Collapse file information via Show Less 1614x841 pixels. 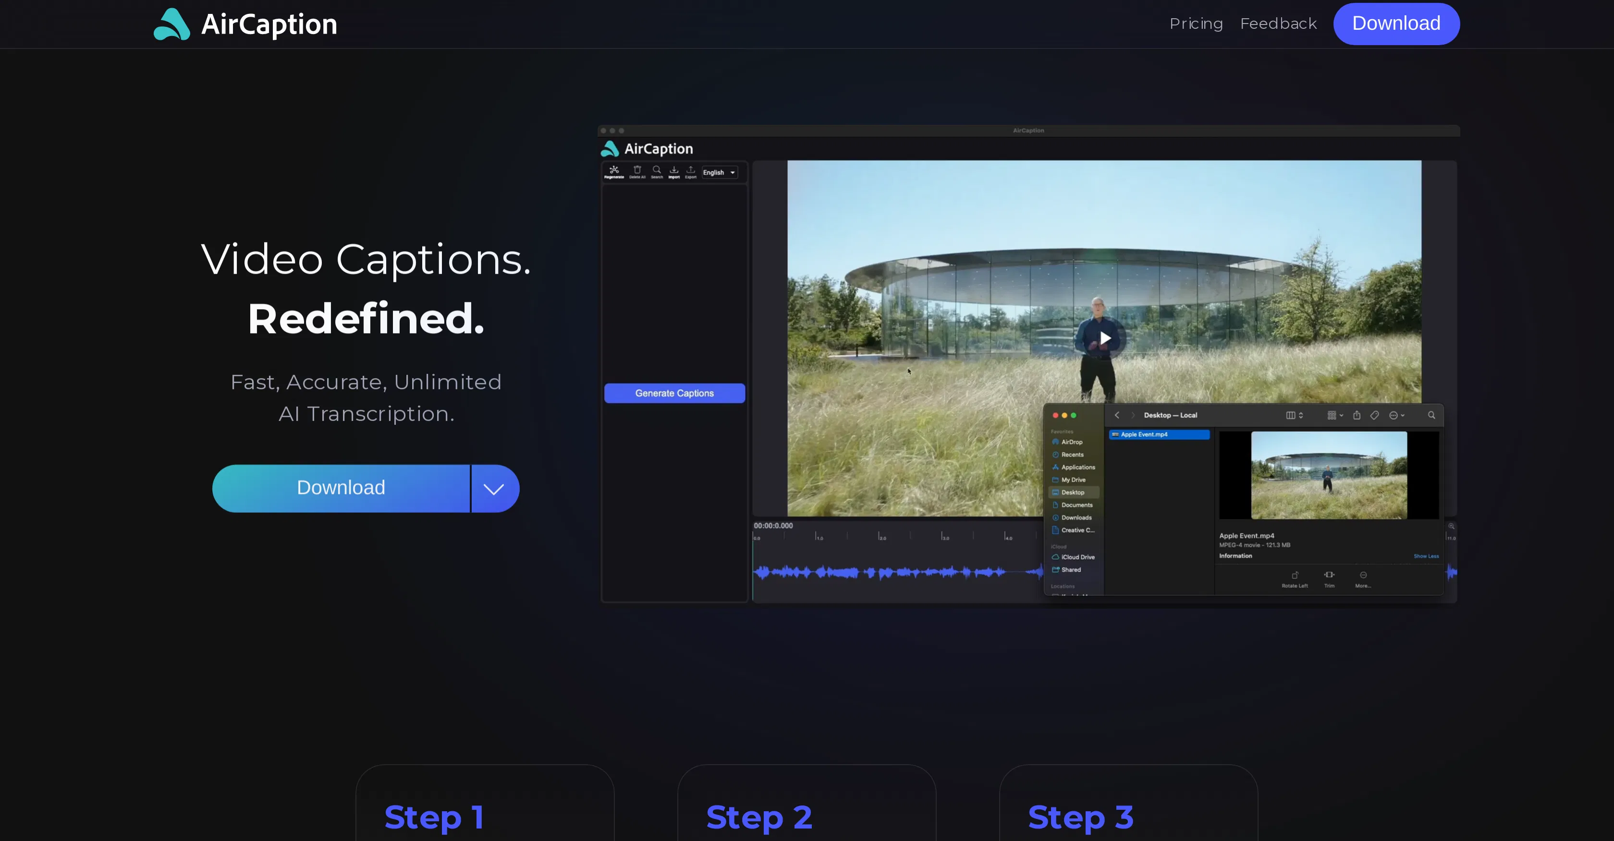tap(1426, 556)
